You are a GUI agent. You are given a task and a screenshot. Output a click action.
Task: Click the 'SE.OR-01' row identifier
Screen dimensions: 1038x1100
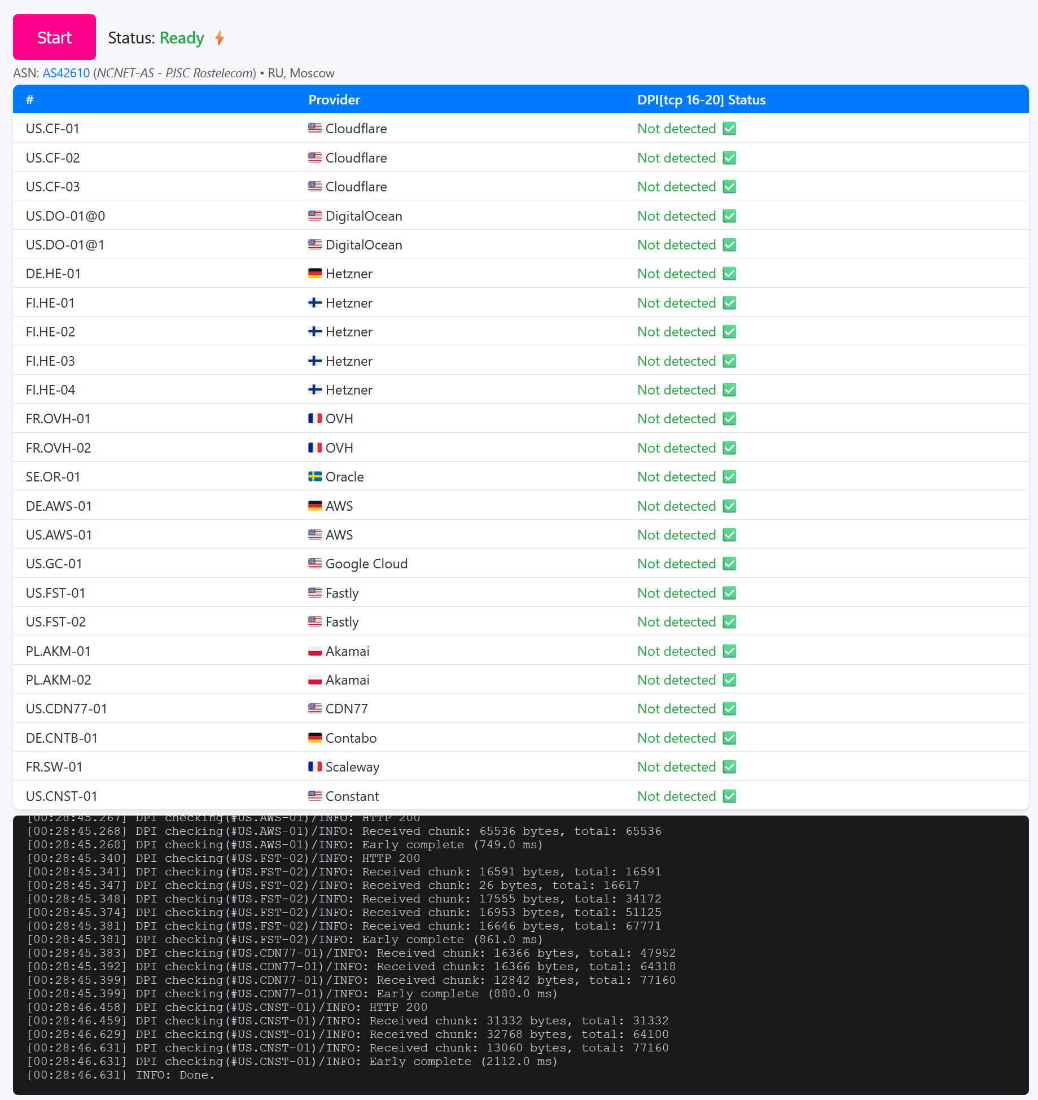tap(53, 477)
